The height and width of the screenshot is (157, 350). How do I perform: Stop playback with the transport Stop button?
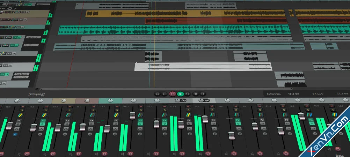tap(196, 94)
